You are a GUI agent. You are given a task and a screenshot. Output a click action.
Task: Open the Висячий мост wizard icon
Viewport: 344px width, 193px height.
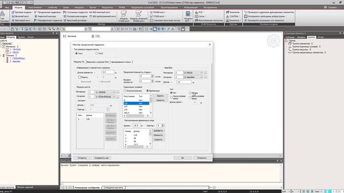pos(13,17)
